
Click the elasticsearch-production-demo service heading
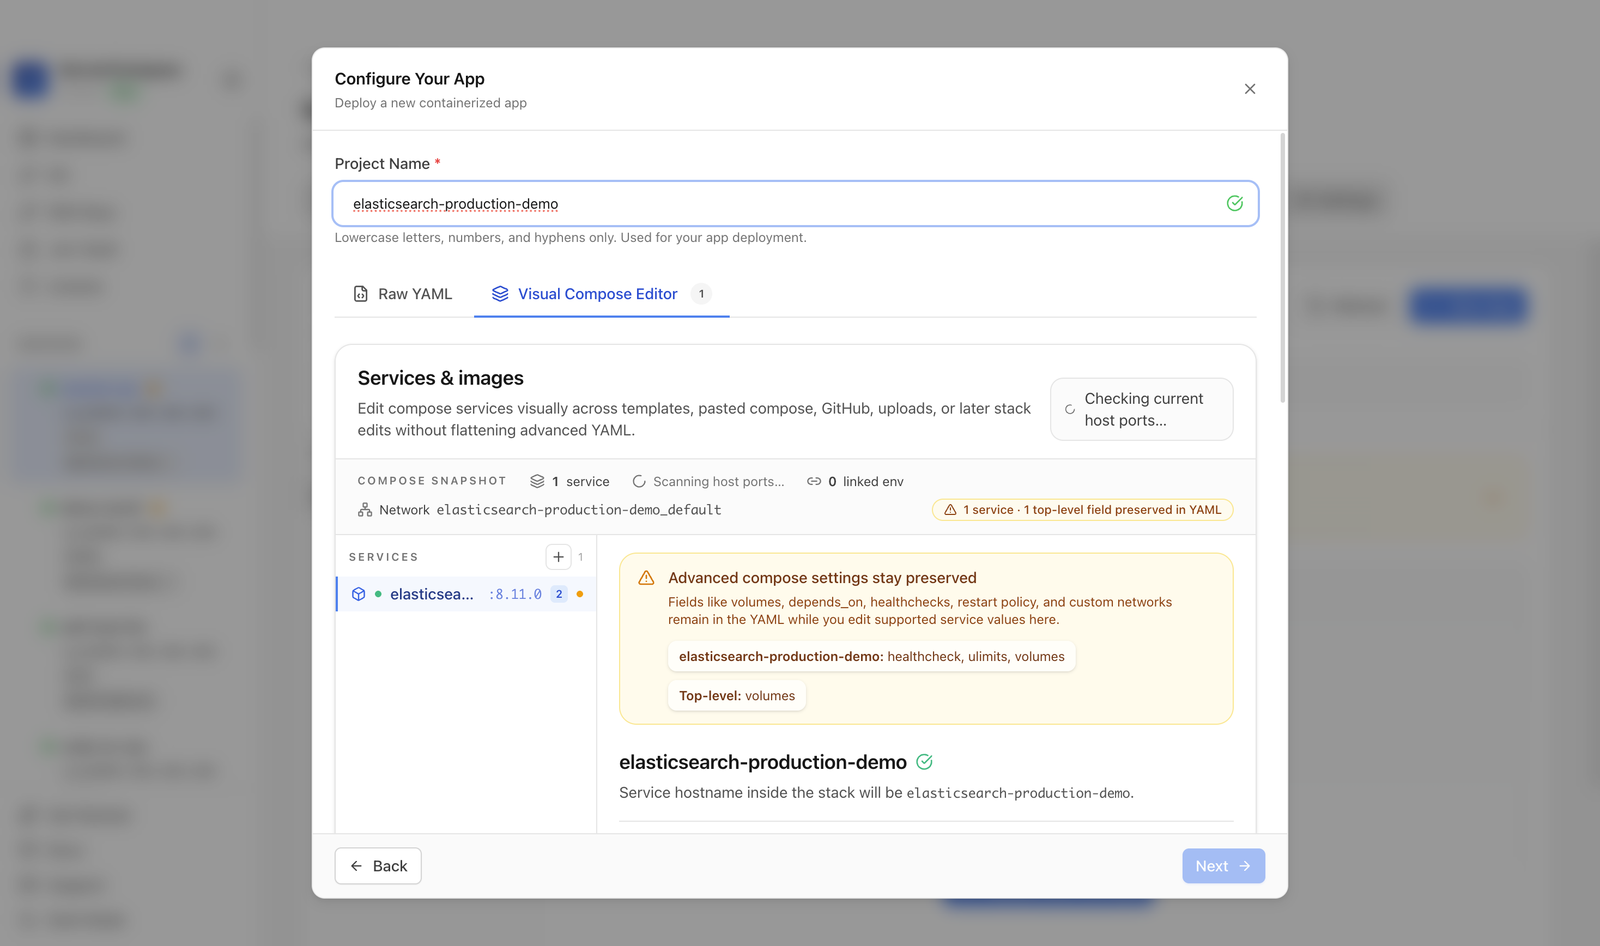click(x=762, y=761)
